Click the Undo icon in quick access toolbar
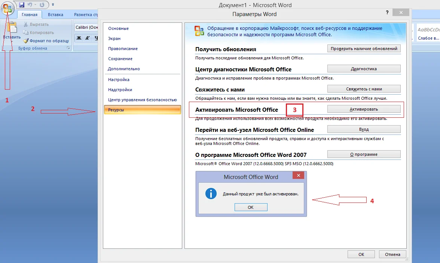Viewport: 440px width, 263px height. tap(30, 5)
